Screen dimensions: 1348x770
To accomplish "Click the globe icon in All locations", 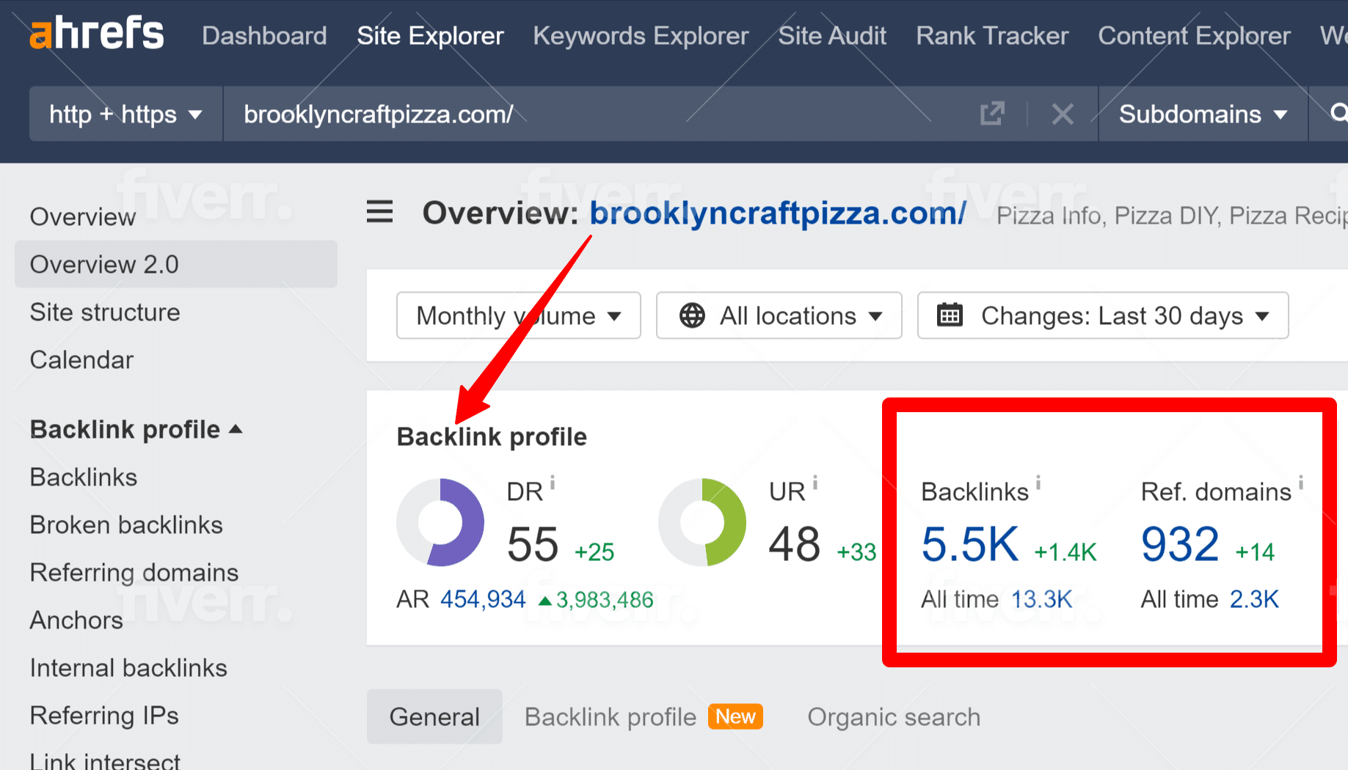I will point(692,315).
